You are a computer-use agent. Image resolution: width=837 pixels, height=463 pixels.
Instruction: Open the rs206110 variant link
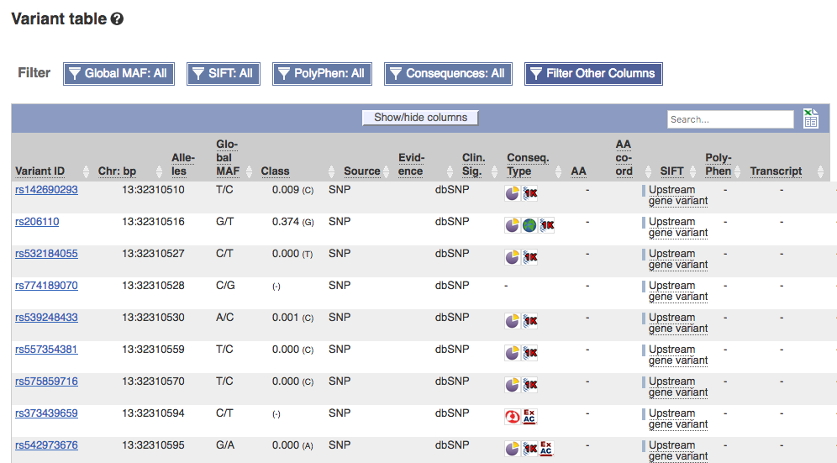pos(37,222)
